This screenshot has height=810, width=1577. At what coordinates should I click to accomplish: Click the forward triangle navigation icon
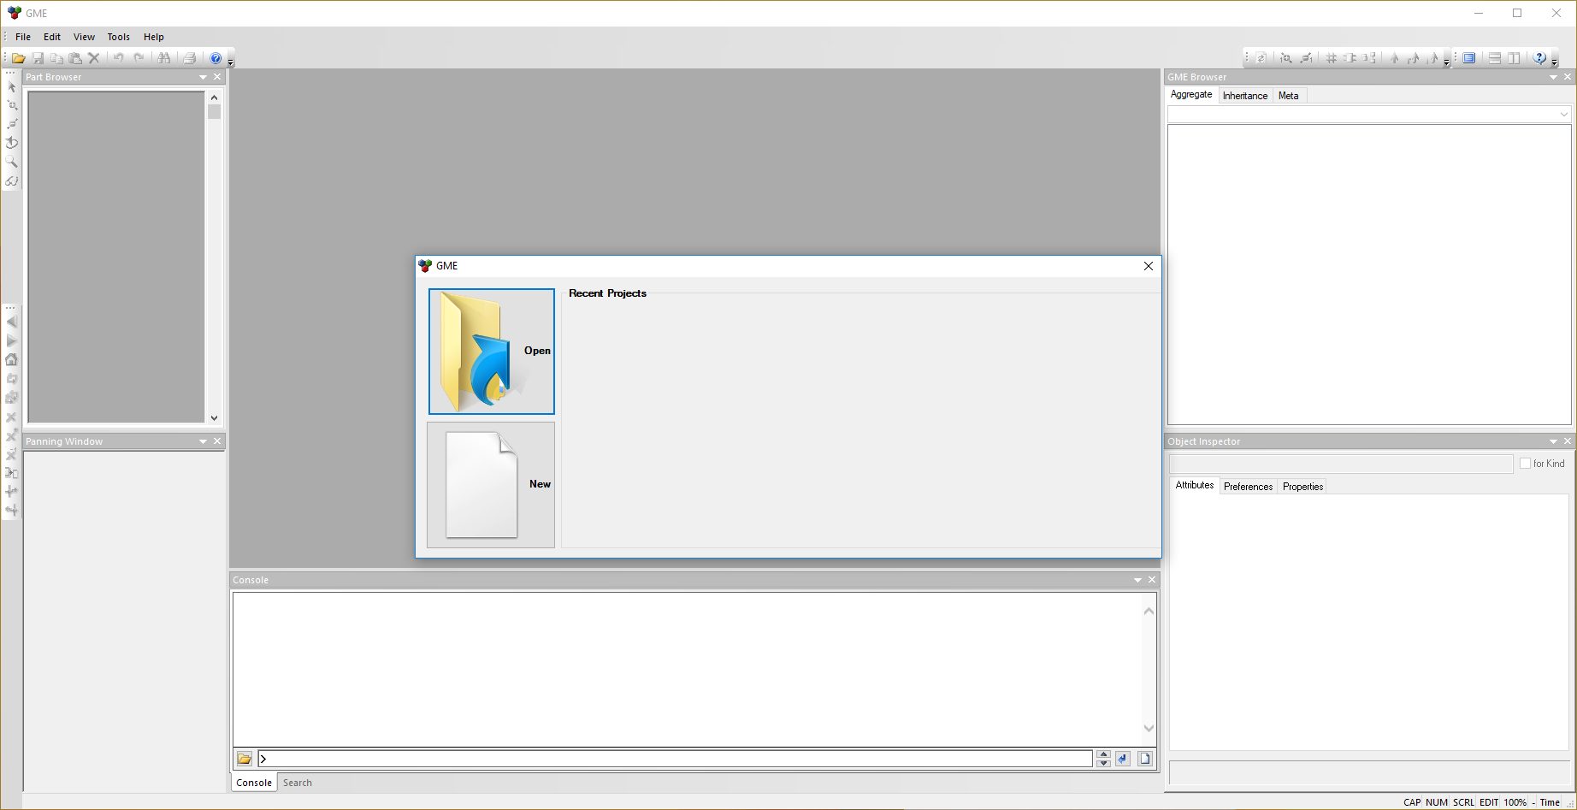pyautogui.click(x=12, y=340)
